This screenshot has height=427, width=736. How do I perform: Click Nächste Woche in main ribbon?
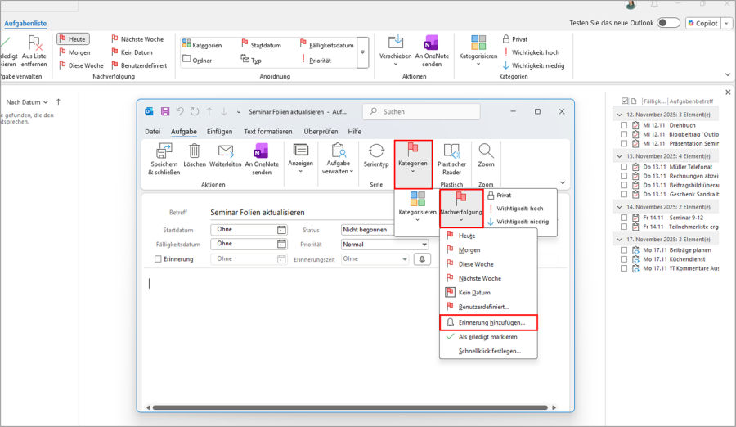point(137,39)
